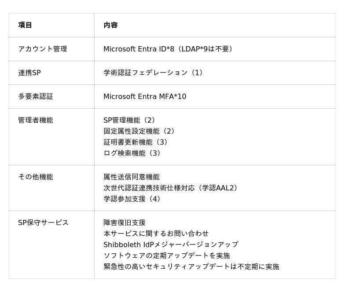Screen dimensions: 352x292
Task: Click the Microsoft Entra MFA*10 text
Action: 145,96
